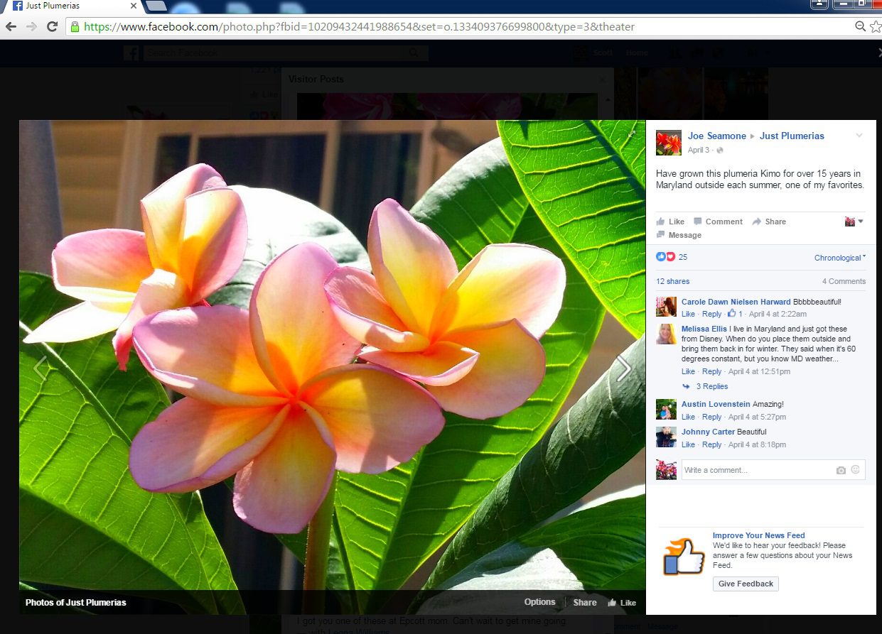Open the reactions count showing 25
Image resolution: width=882 pixels, height=634 pixels.
coord(682,257)
